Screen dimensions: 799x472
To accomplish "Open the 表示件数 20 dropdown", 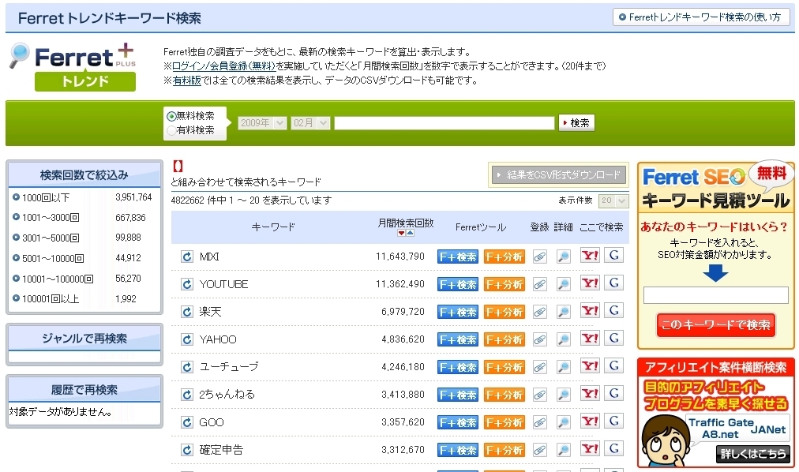I will 613,200.
